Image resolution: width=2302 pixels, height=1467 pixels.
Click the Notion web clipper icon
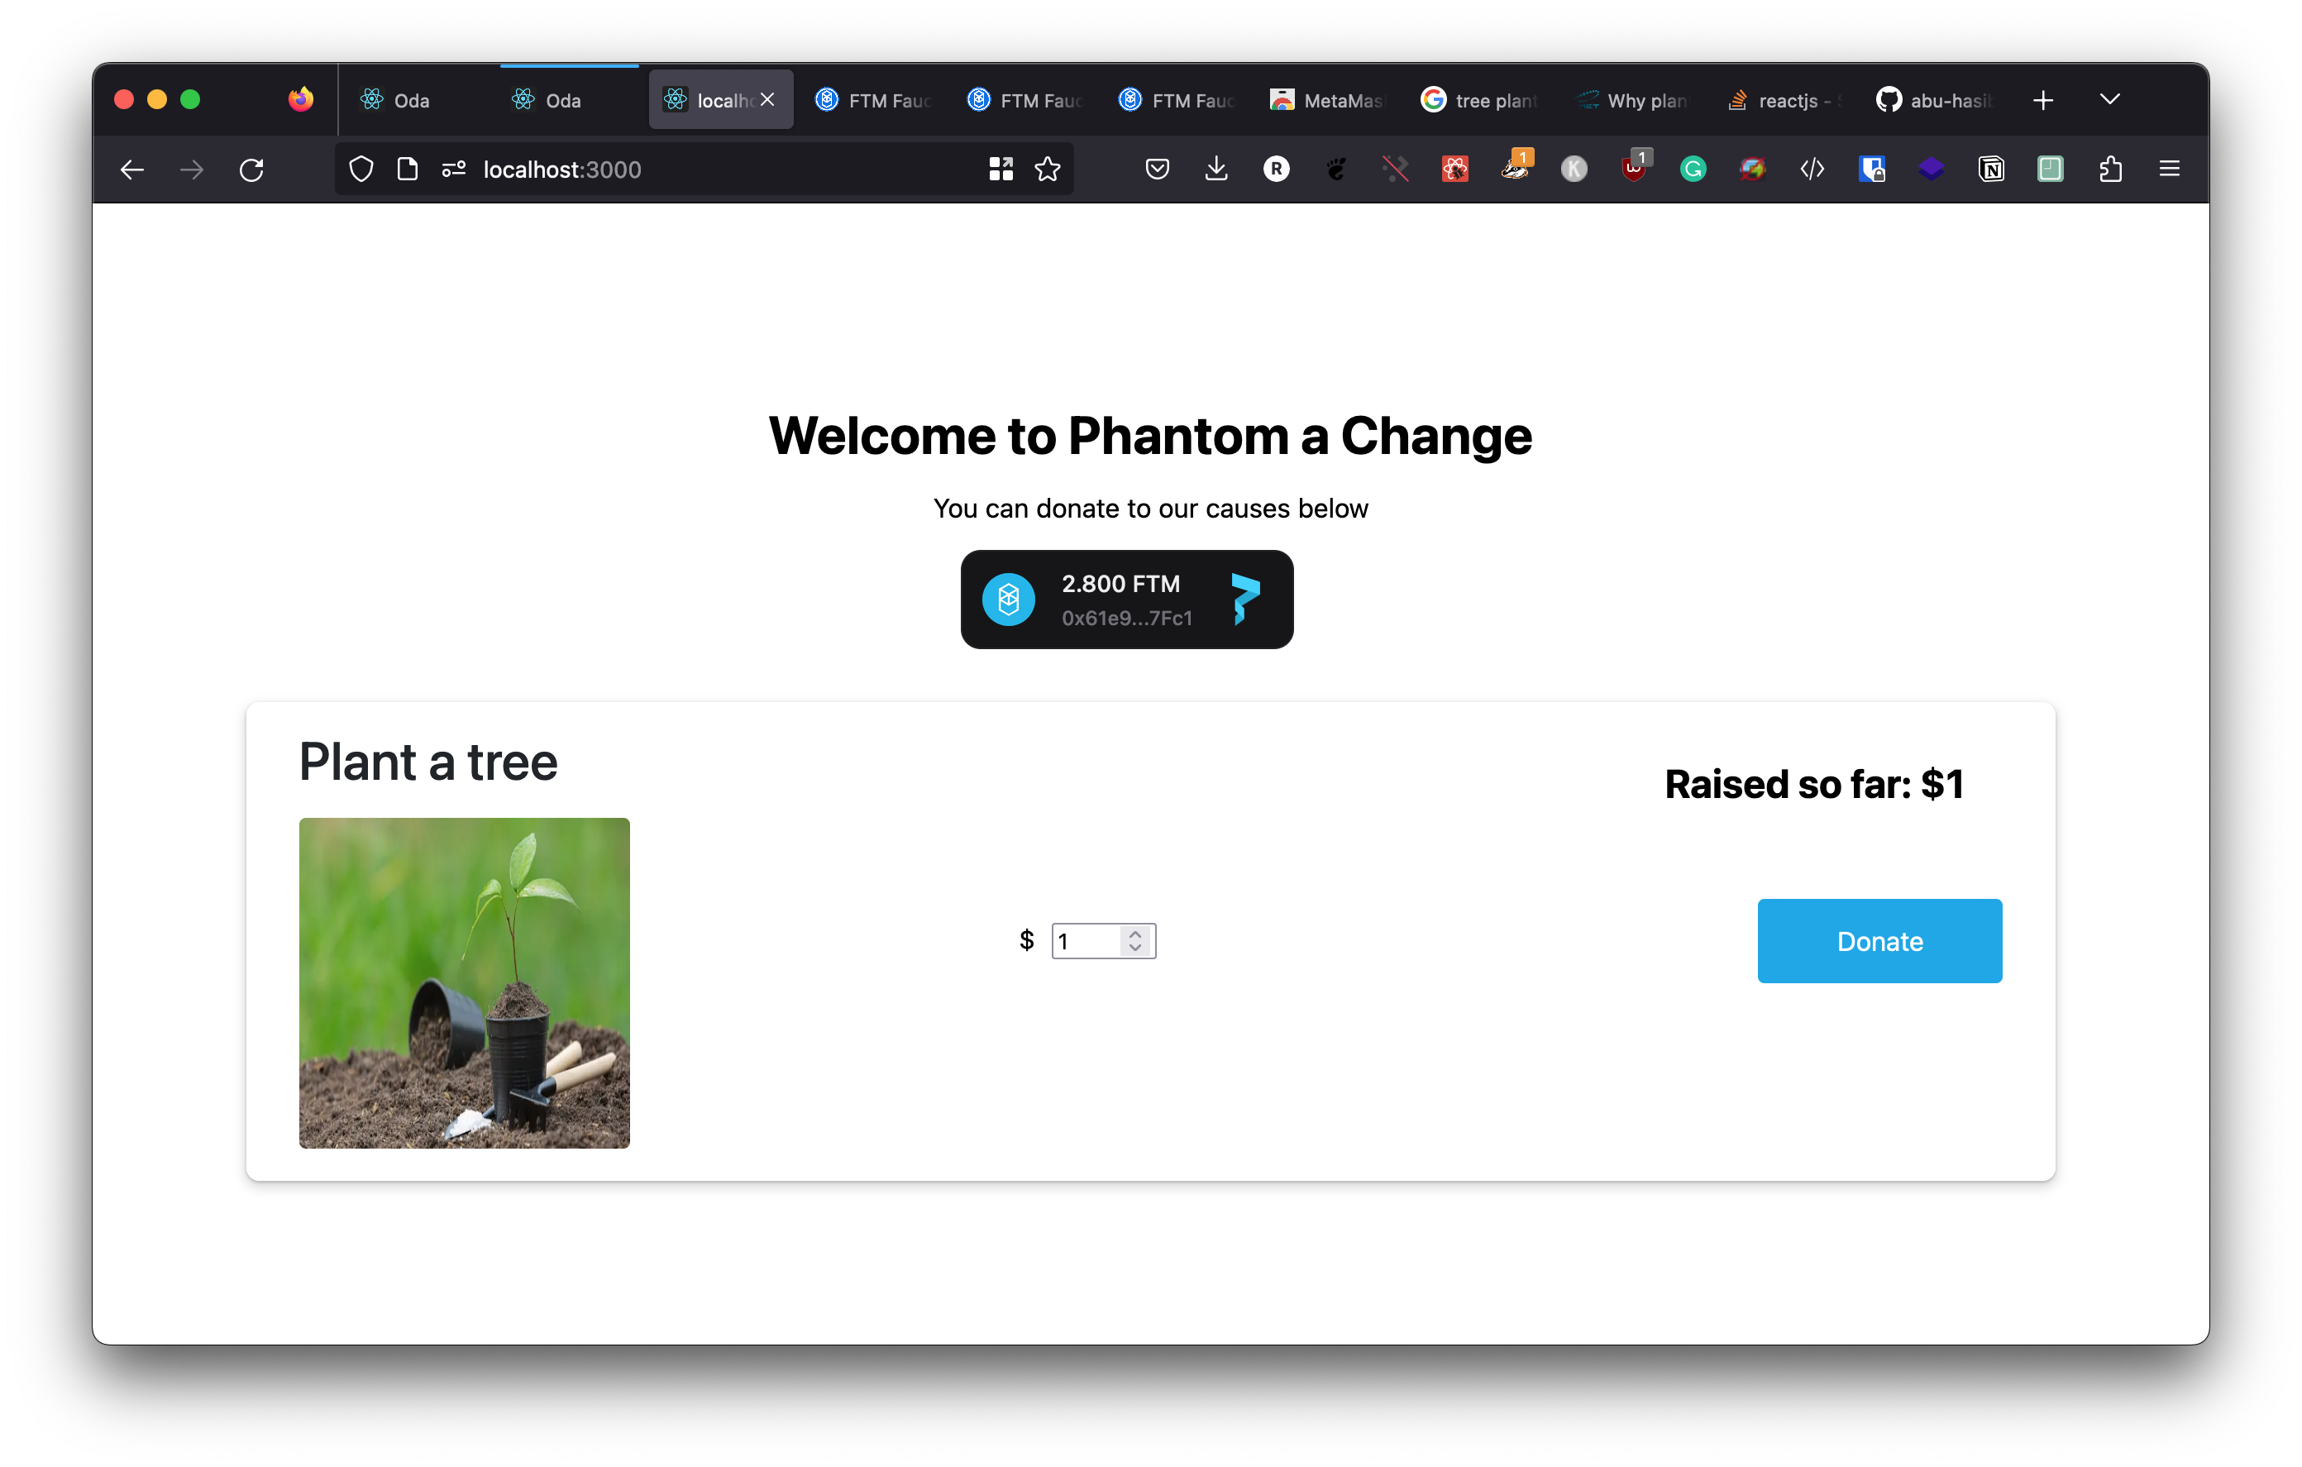point(1991,170)
